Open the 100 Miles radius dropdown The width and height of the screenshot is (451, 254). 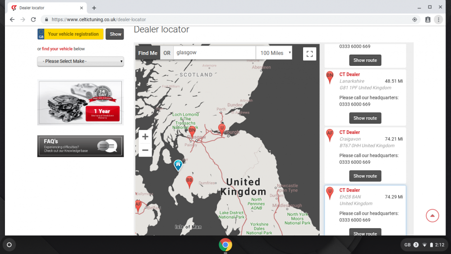[274, 53]
